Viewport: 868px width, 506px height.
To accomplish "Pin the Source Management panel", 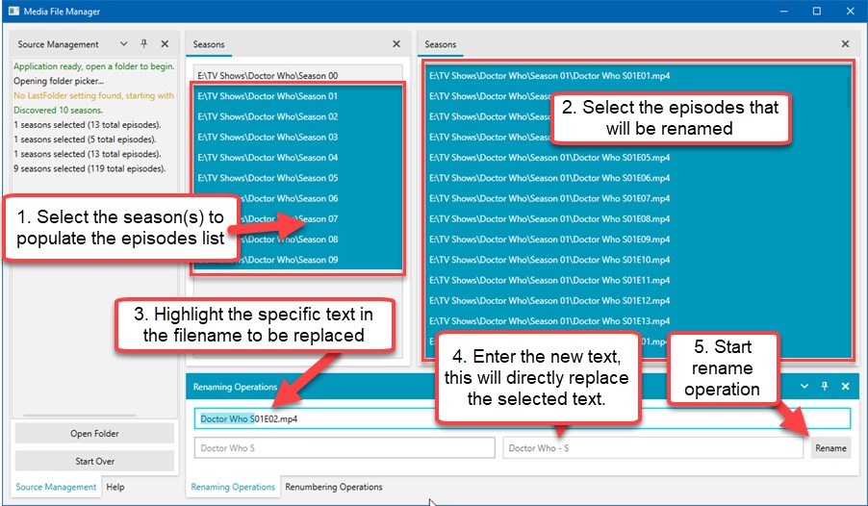I will point(144,43).
